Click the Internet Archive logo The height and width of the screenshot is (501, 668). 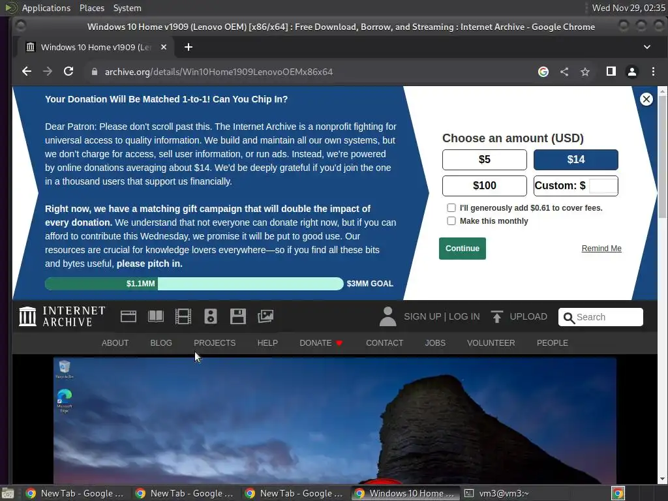[62, 316]
